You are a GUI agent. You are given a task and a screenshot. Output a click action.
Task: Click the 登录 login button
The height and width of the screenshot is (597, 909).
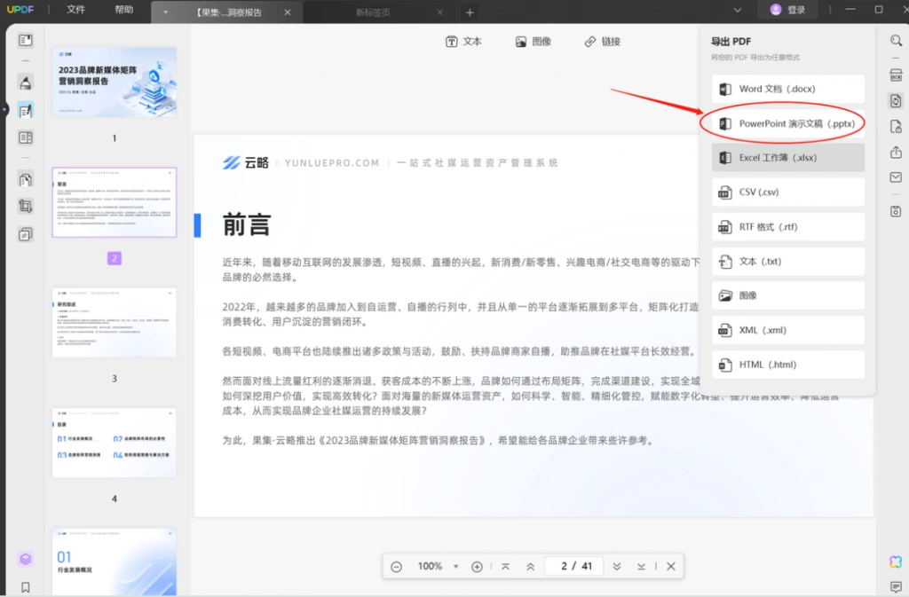tap(788, 10)
